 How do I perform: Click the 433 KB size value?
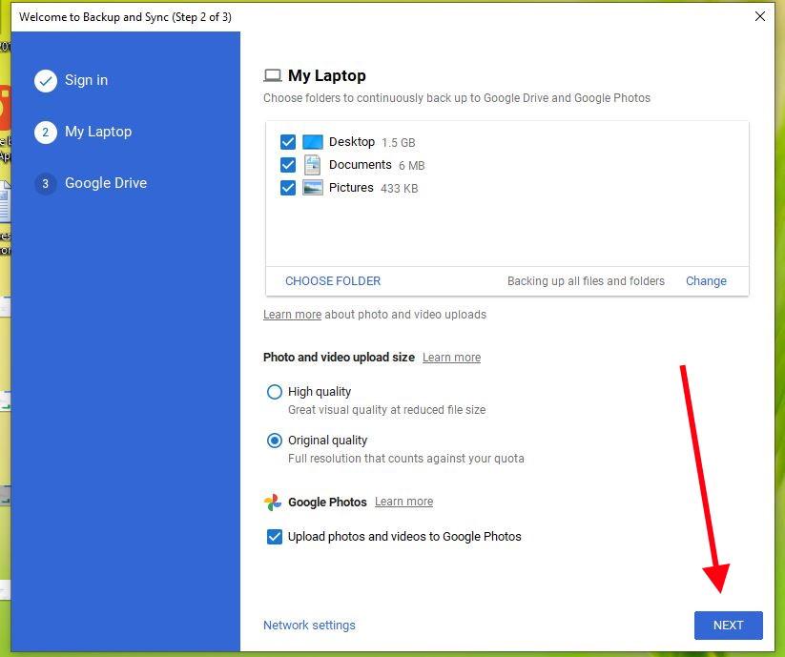(x=399, y=189)
